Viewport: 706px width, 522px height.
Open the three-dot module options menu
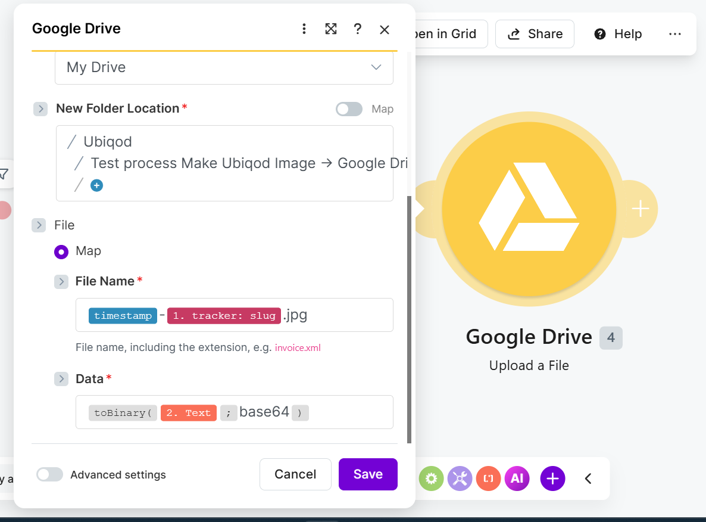click(304, 29)
